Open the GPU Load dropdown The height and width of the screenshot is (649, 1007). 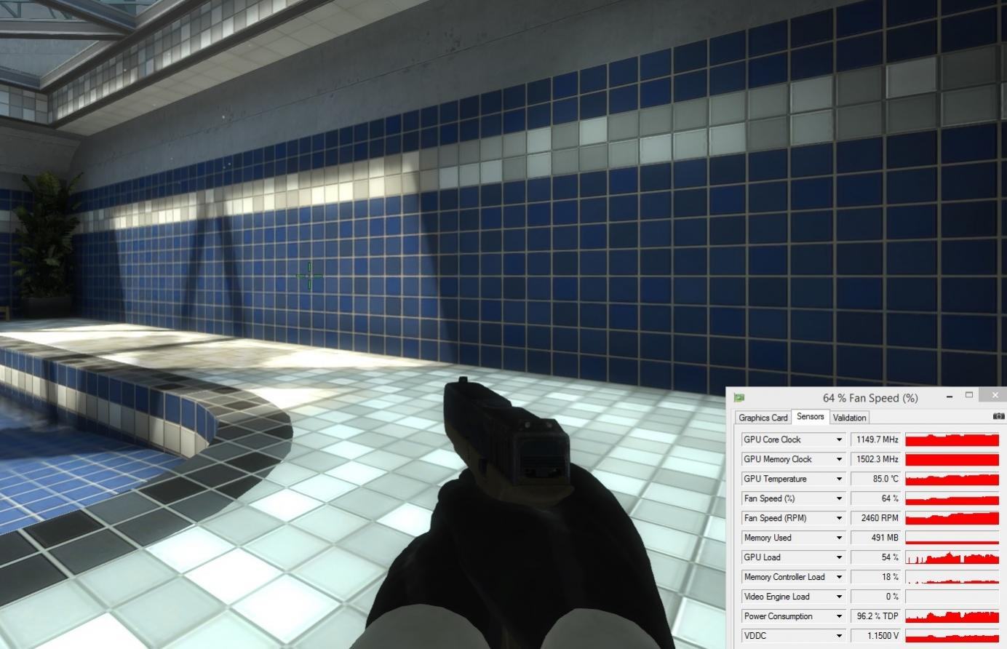click(839, 557)
